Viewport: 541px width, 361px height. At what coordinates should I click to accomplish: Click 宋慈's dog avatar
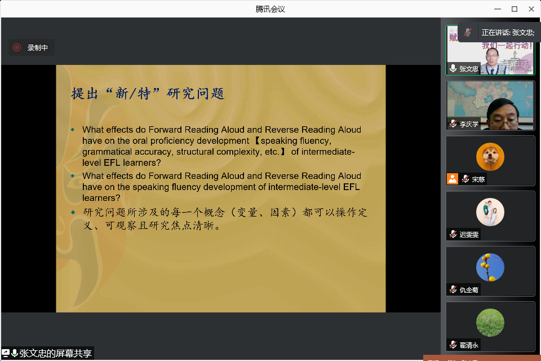[490, 157]
